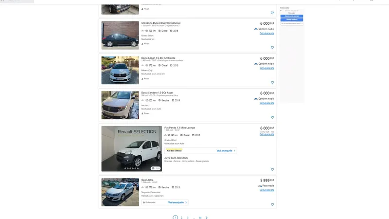Open the silver Dacia Logan photo
The width and height of the screenshot is (389, 219).
120,70
